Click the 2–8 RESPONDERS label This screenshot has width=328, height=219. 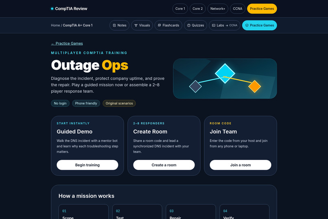pos(149,124)
